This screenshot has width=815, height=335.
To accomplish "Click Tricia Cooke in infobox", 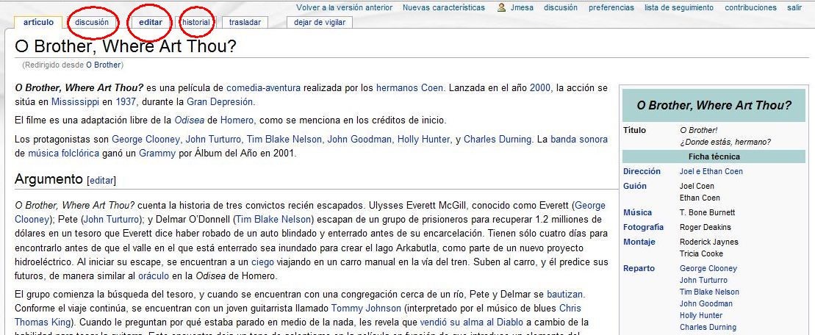I will point(701,253).
